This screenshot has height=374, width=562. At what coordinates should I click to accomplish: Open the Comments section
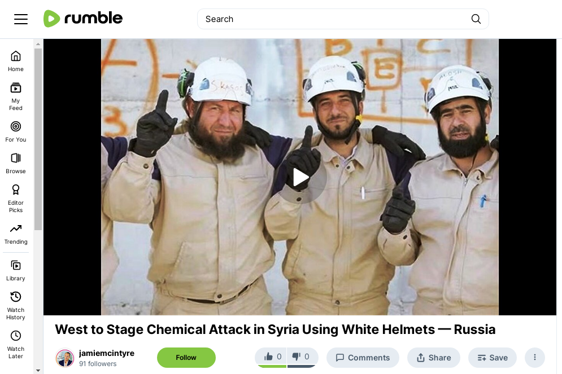tap(363, 358)
